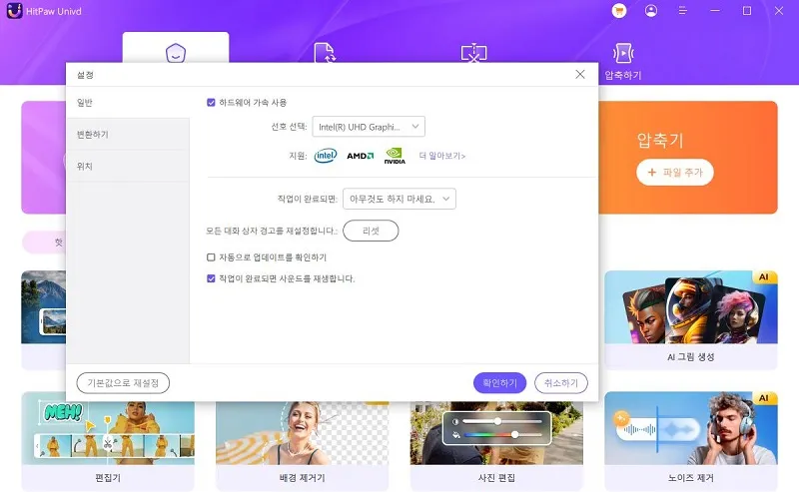Enable 자동으로 업데이트를 확인하기 checkbox
Image resolution: width=799 pixels, height=492 pixels.
(x=211, y=257)
